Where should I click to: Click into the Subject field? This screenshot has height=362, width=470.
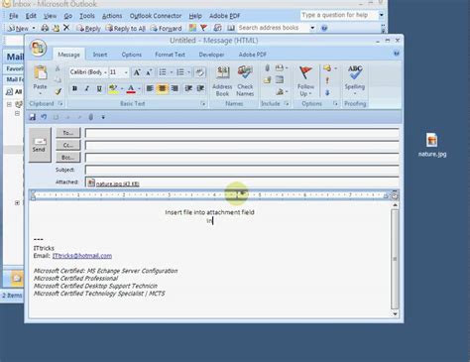(x=242, y=170)
